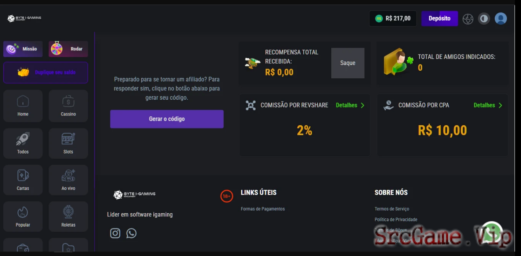Click the globe language icon in header
Image resolution: width=521 pixels, height=256 pixels.
click(468, 19)
